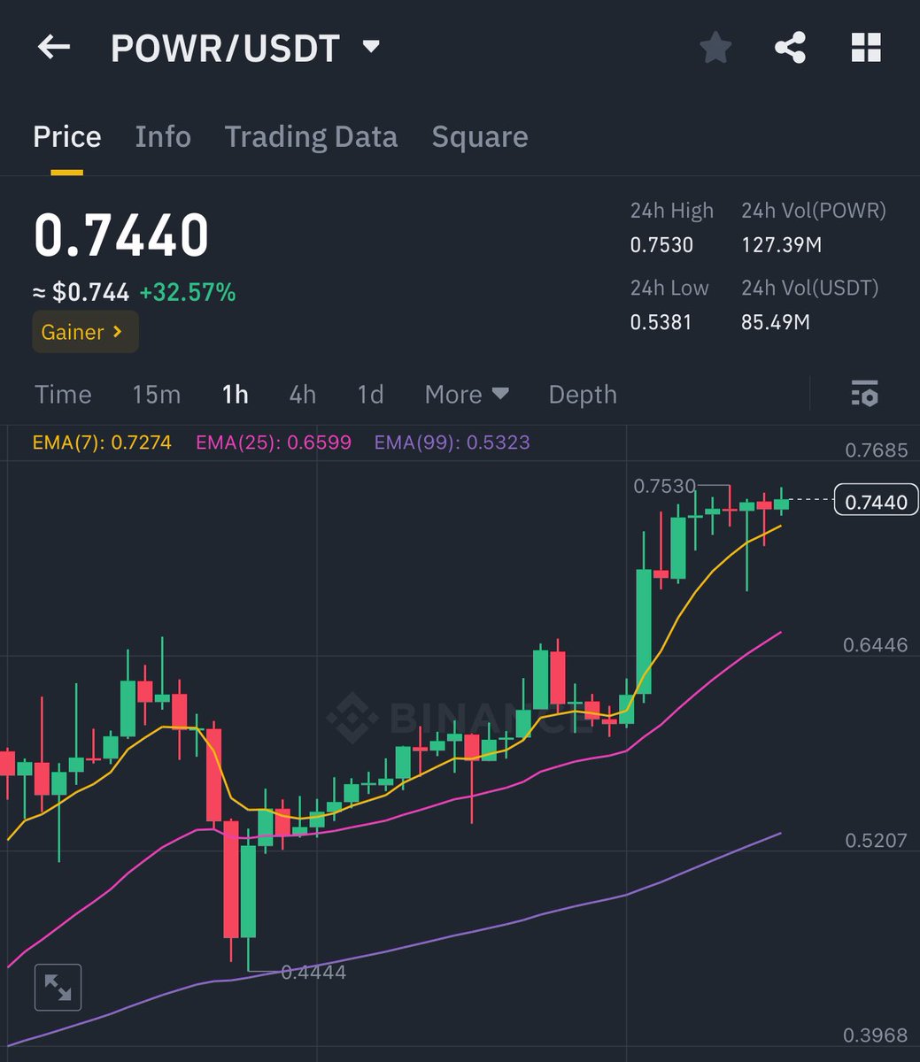Expand chart to fullscreen with arrows icon

58,987
